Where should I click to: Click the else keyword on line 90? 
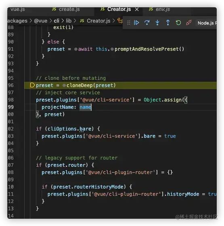coord(53,42)
